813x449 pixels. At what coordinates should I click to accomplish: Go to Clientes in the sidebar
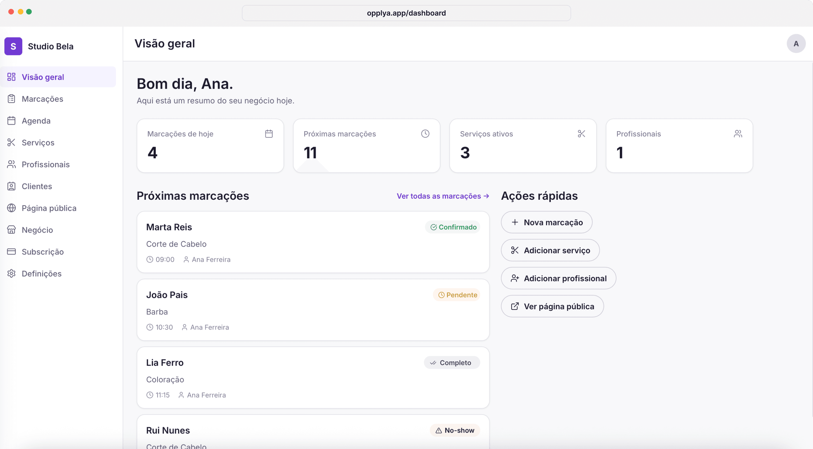pyautogui.click(x=58, y=186)
